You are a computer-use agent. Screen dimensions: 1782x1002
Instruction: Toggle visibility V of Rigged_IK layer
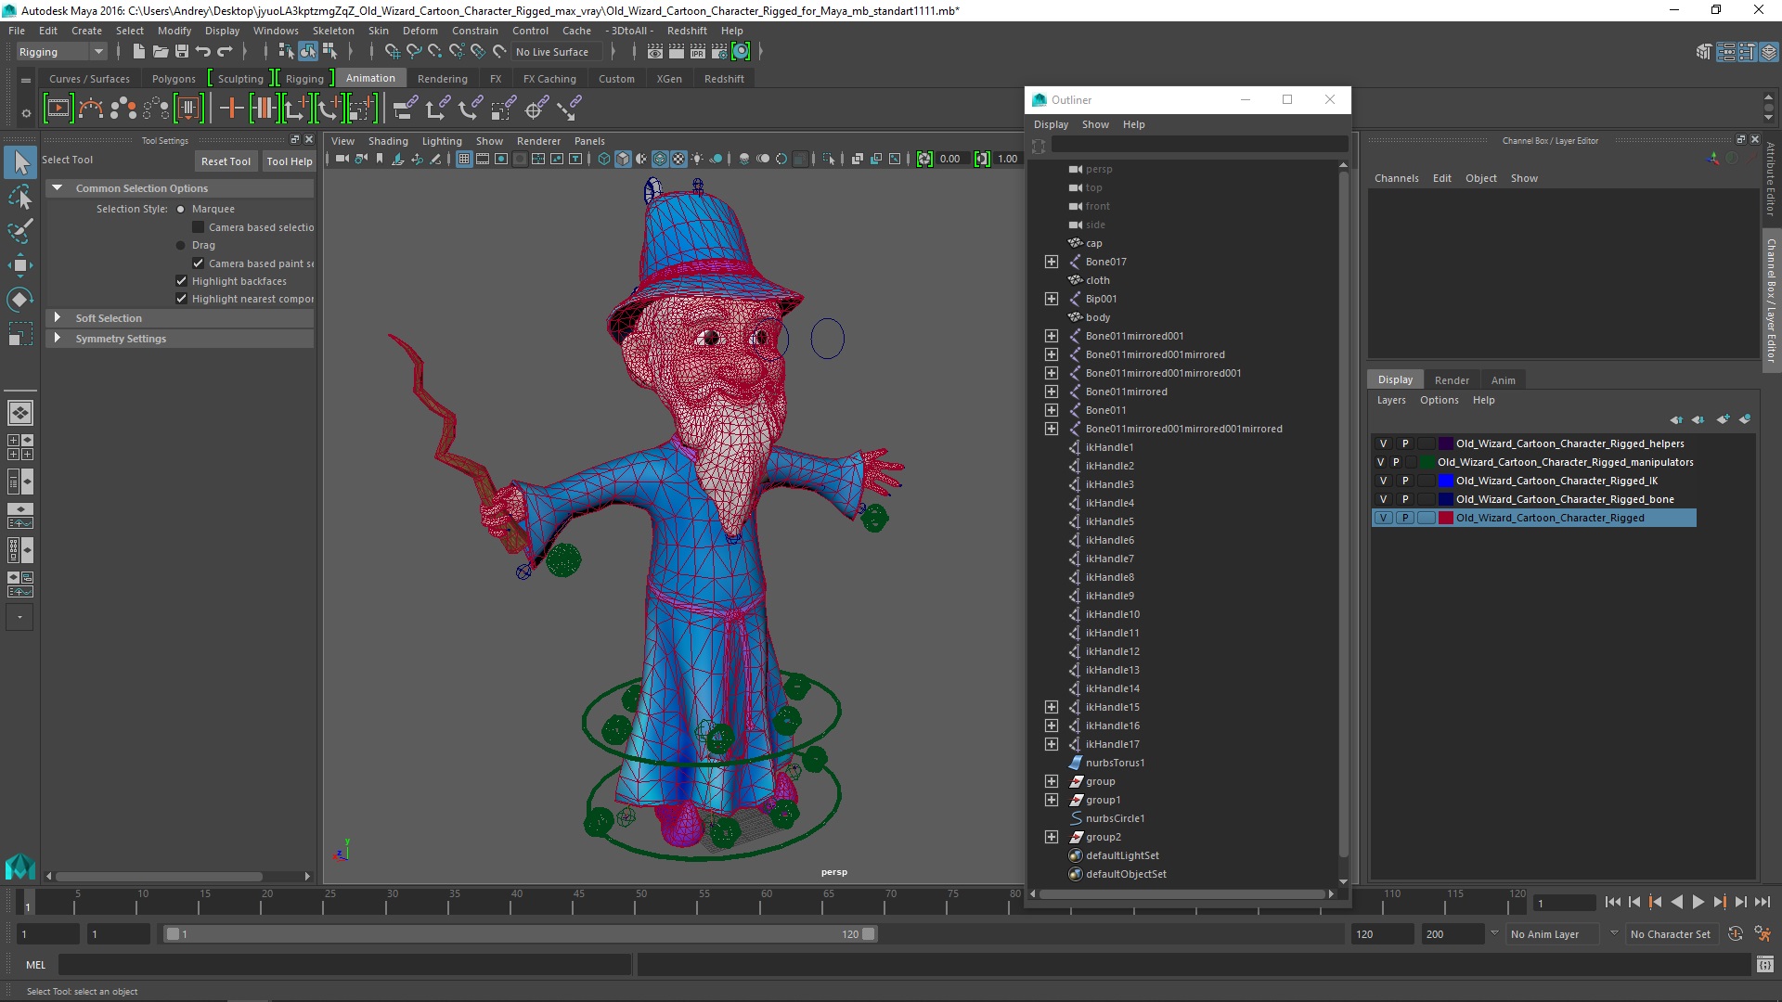pos(1383,481)
